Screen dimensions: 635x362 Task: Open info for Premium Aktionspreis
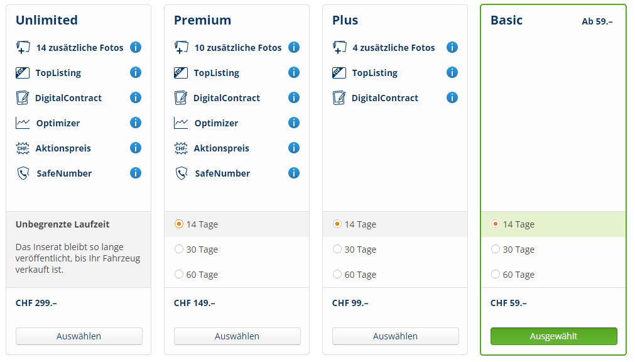[294, 148]
